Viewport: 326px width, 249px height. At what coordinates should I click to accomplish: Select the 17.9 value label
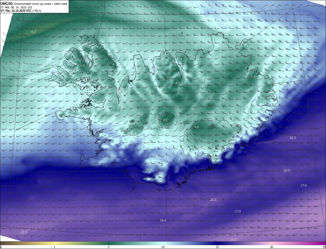coord(238,211)
